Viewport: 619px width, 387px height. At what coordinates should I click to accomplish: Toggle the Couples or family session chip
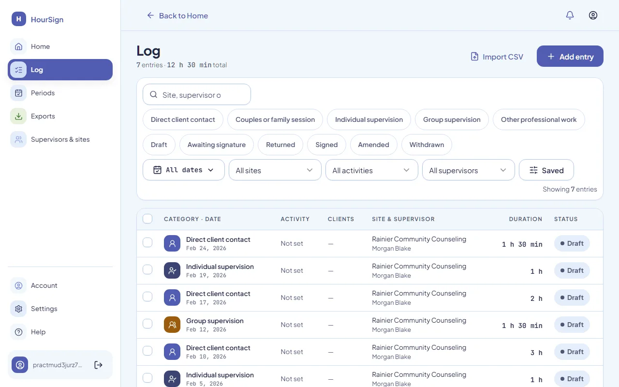(275, 119)
